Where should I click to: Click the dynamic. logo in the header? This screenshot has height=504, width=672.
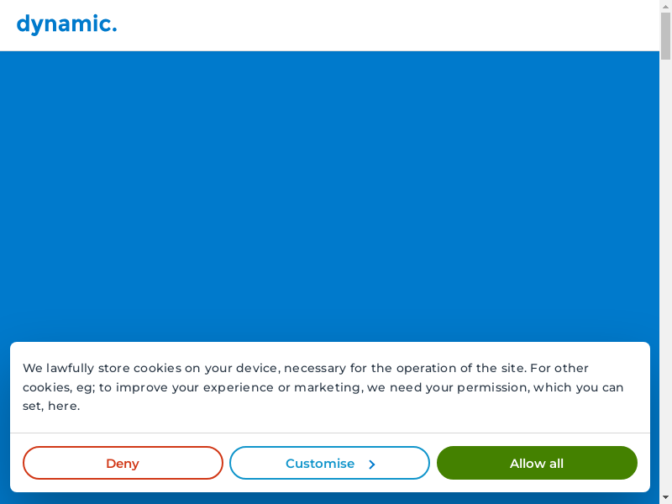[66, 24]
